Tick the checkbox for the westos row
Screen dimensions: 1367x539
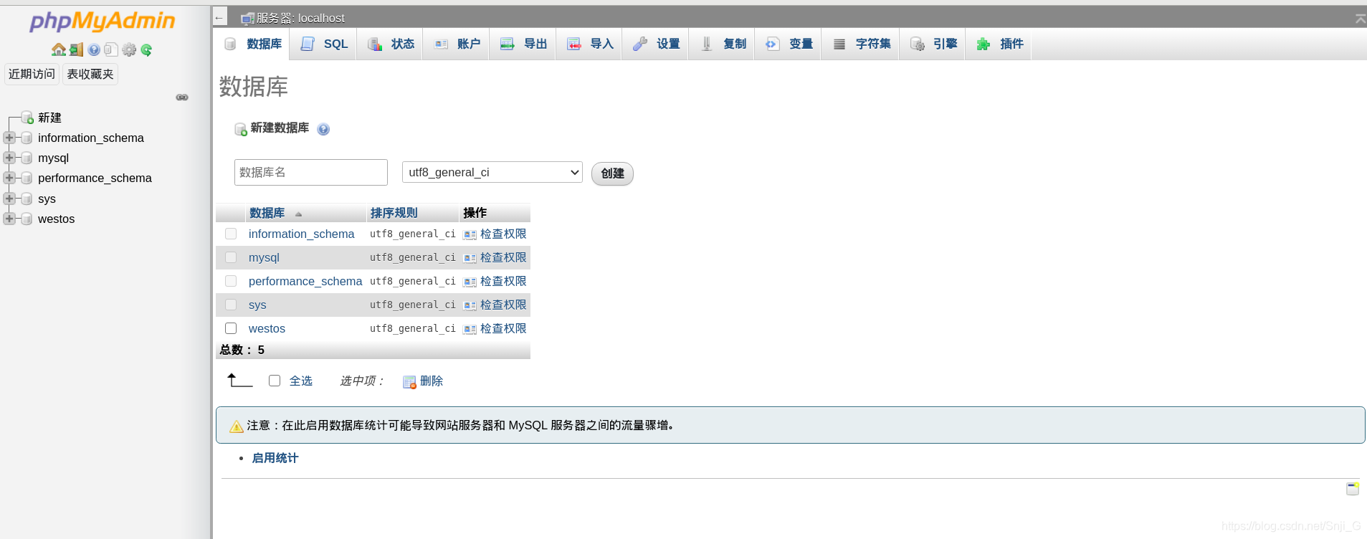[231, 328]
